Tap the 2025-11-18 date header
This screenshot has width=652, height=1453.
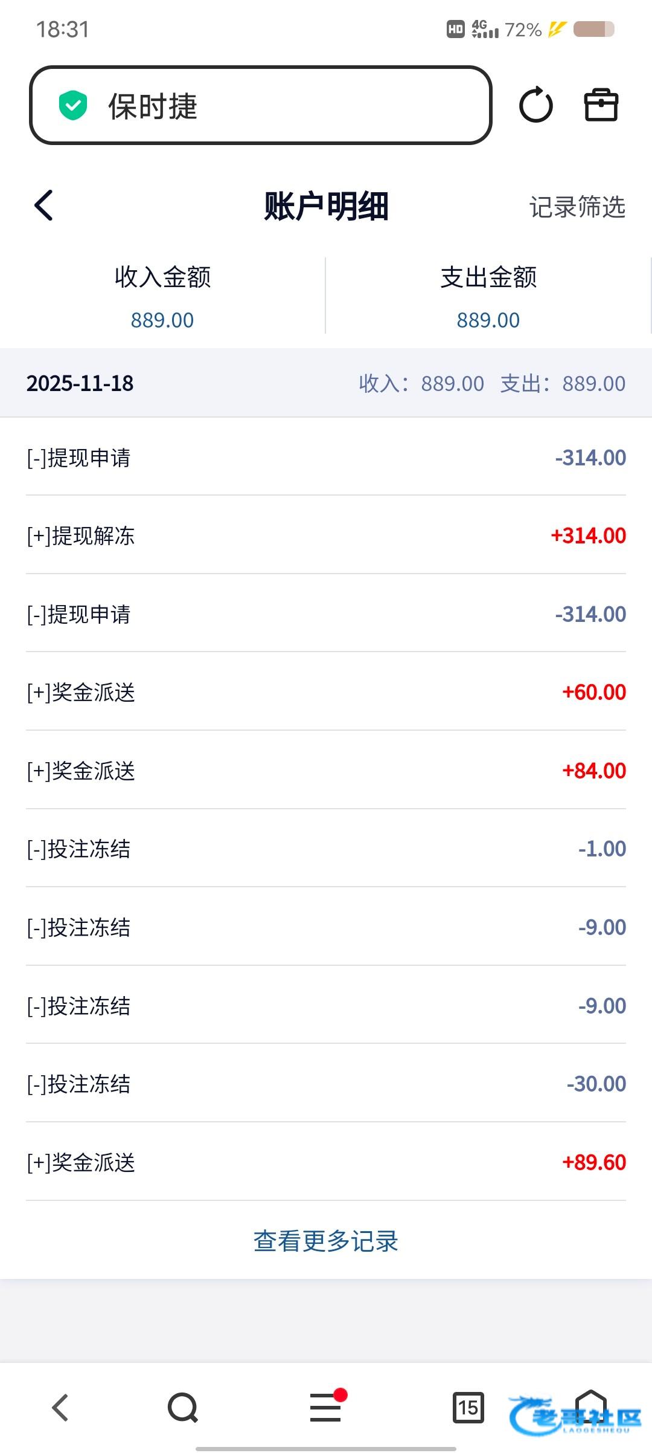[x=80, y=383]
